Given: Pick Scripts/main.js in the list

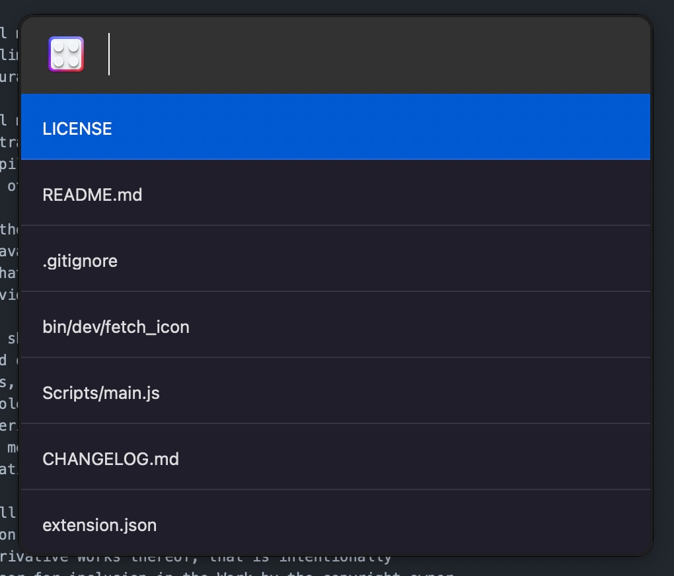Looking at the screenshot, I should coord(335,391).
